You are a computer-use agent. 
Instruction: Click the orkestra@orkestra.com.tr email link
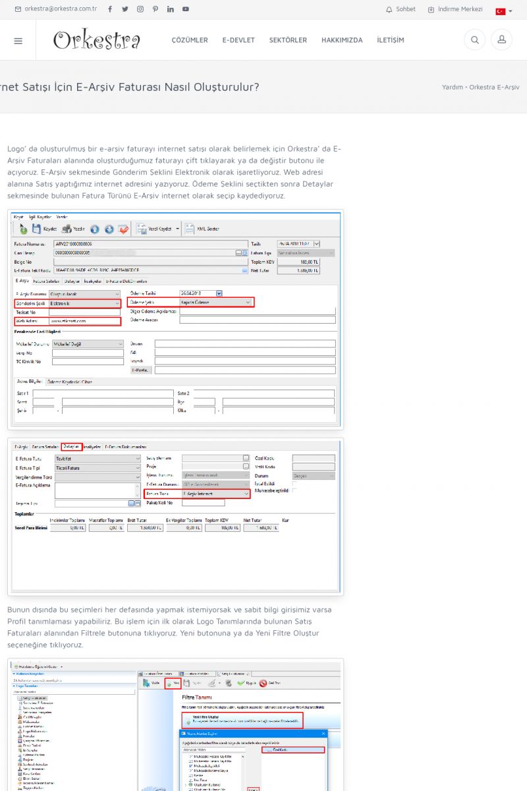coord(56,9)
